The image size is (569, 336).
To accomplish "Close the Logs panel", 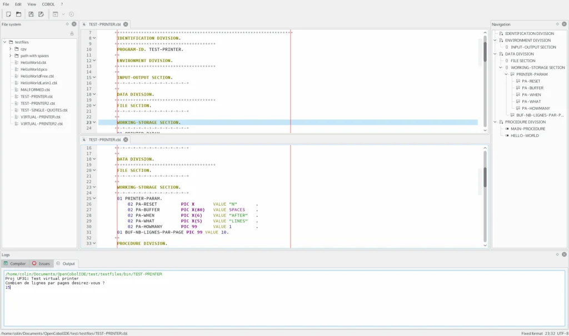I will (x=565, y=254).
